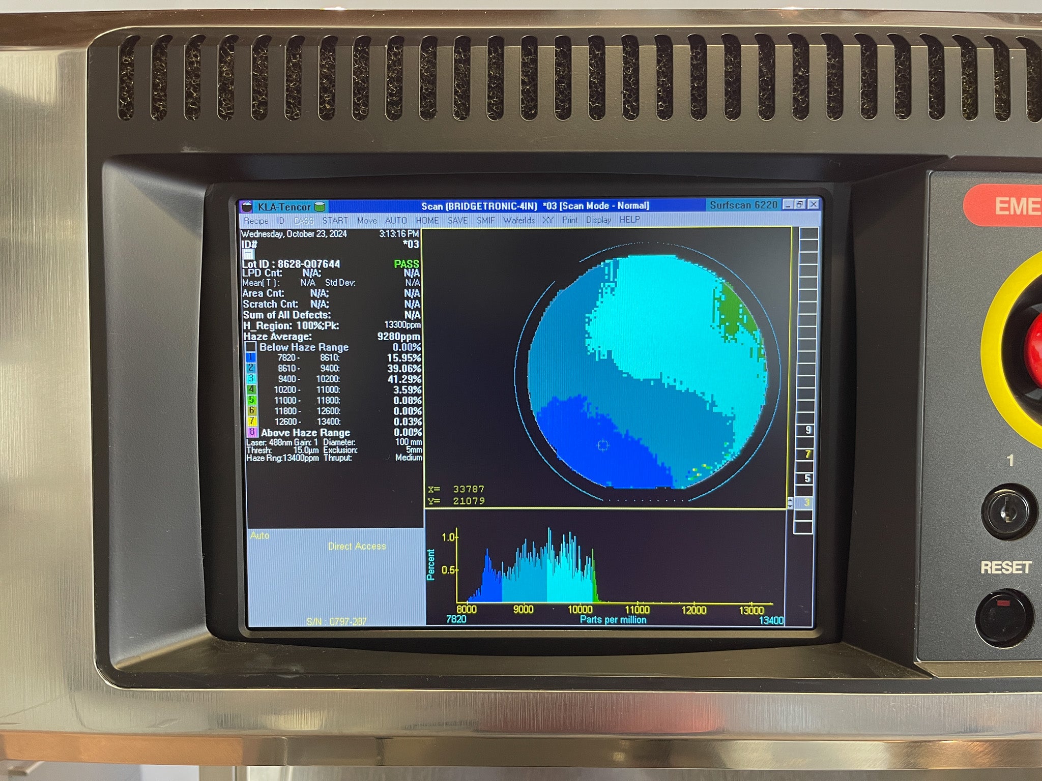Image resolution: width=1042 pixels, height=781 pixels.
Task: Select SAVE from the menu bar
Action: point(457,221)
